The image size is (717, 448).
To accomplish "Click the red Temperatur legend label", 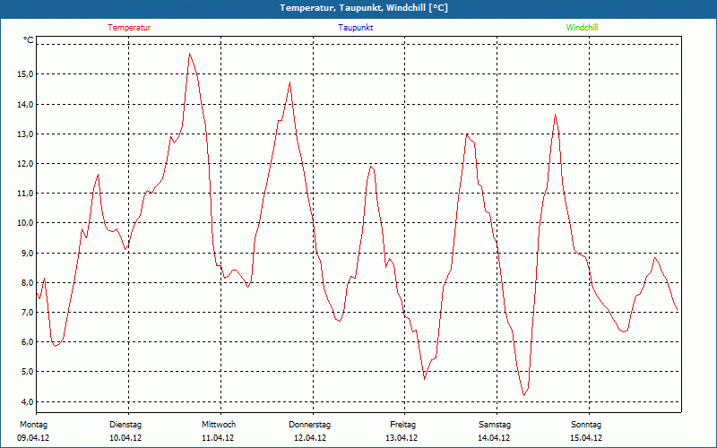I will coord(129,28).
